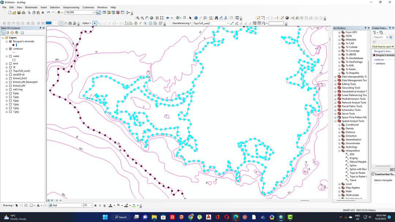
Task: Click the Print icon
Action: pyautogui.click(x=23, y=12)
